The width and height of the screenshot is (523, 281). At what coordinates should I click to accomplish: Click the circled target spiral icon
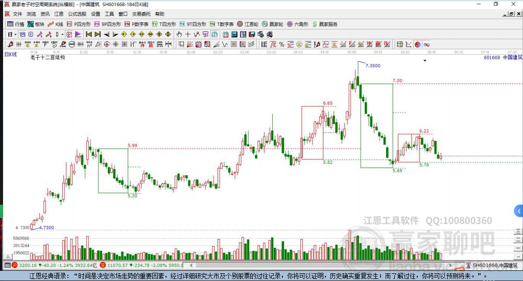coord(107,44)
